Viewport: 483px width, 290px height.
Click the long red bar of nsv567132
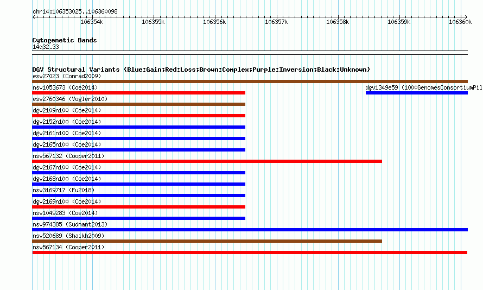click(207, 161)
